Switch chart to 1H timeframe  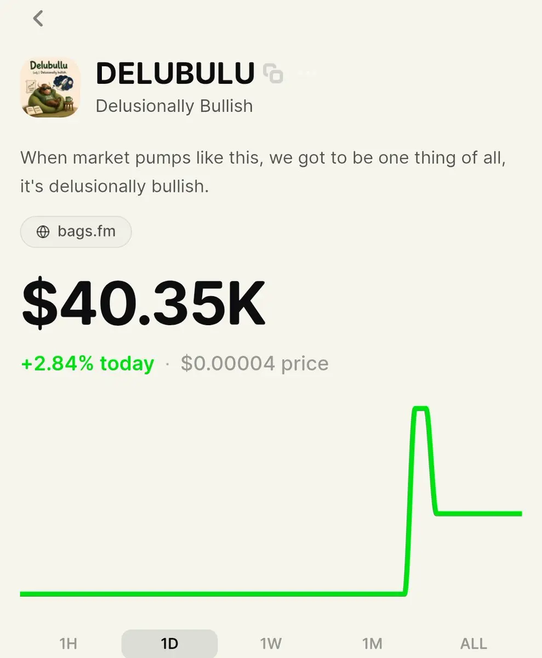tap(68, 644)
